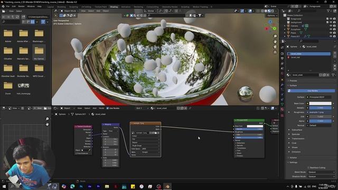Screen dimensions: 338x190
Task: Click the outliner filter funnel icon
Action: [x=328, y=11]
